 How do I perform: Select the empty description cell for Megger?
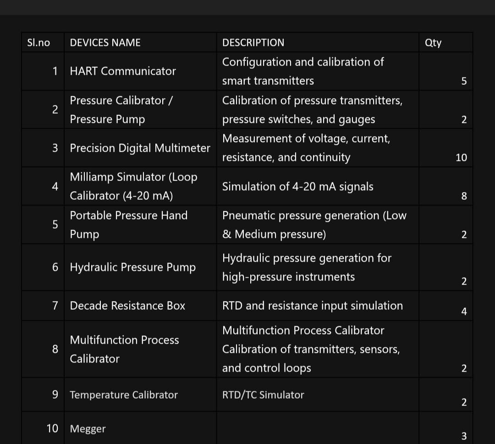pyautogui.click(x=318, y=428)
